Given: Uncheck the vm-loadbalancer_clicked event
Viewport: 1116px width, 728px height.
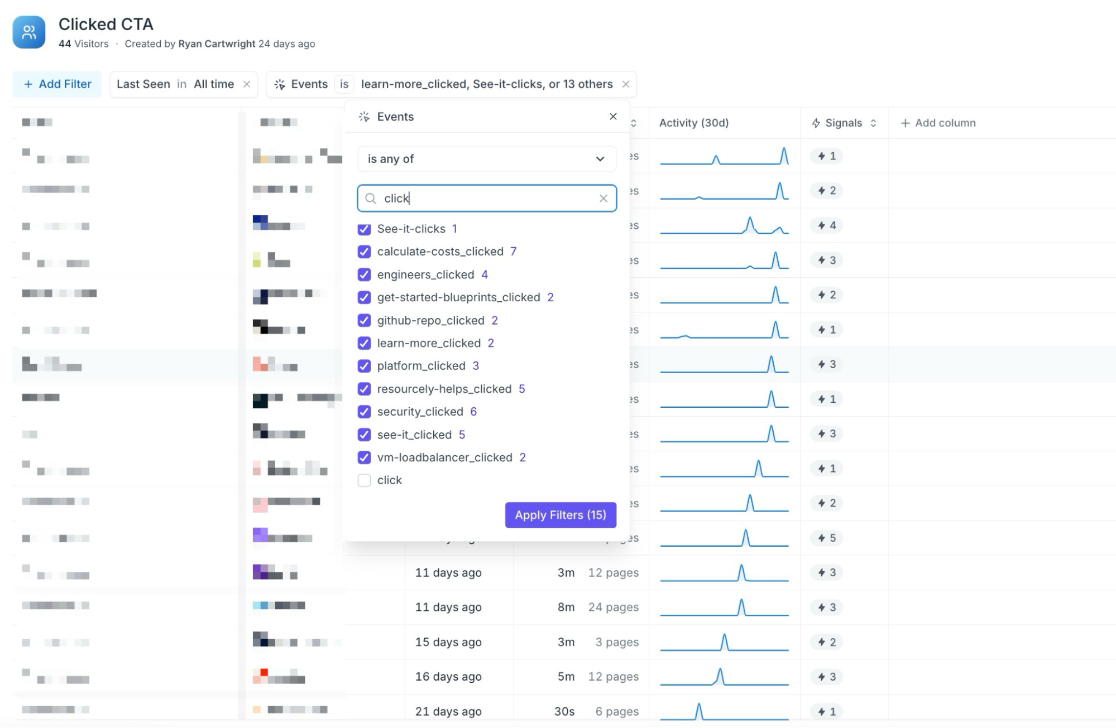Looking at the screenshot, I should click(x=364, y=458).
